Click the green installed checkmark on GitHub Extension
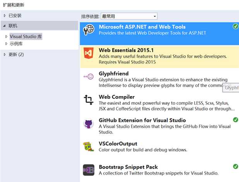This screenshot has width=239, height=182. 236,120
